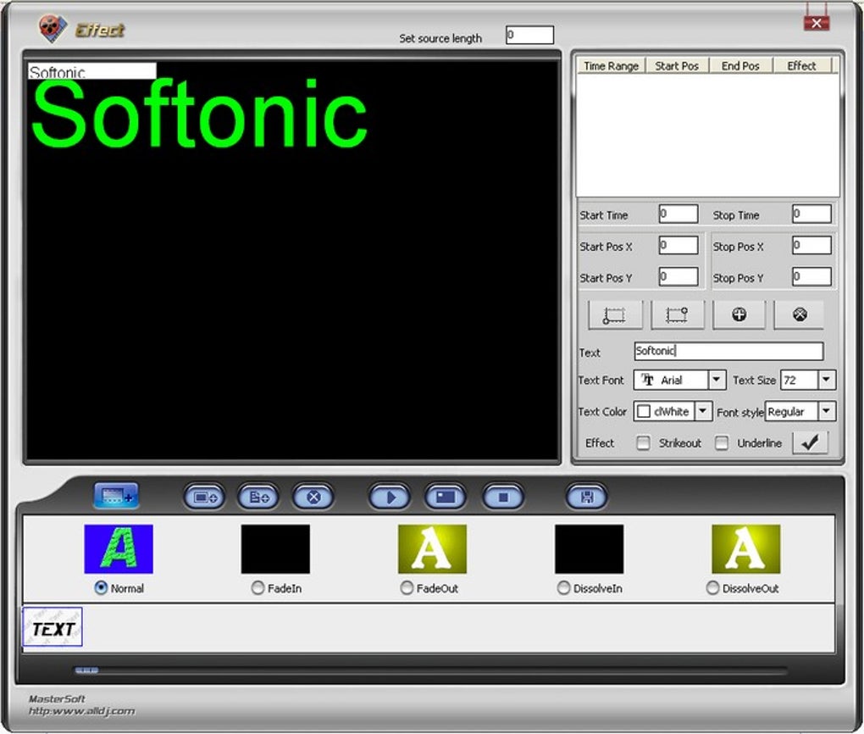Select the DissolveOut radio button

pyautogui.click(x=712, y=588)
